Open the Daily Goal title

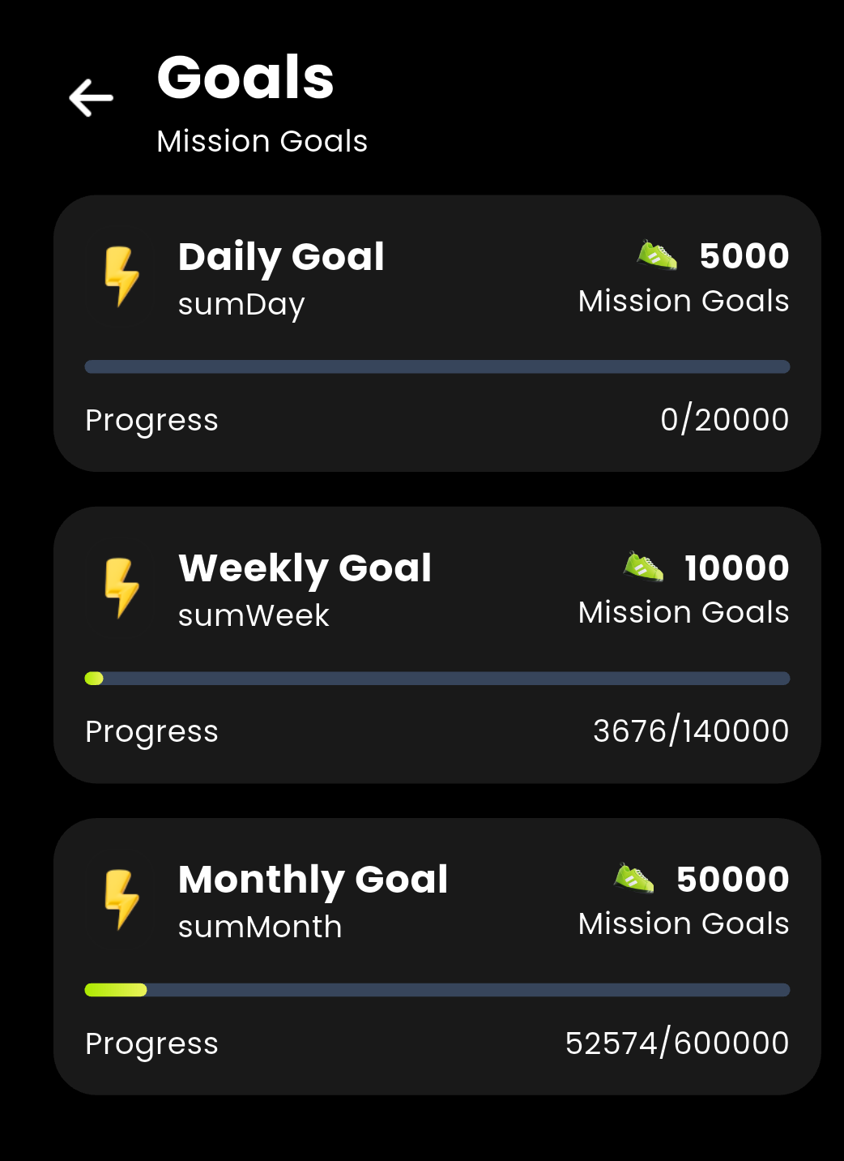tap(281, 257)
